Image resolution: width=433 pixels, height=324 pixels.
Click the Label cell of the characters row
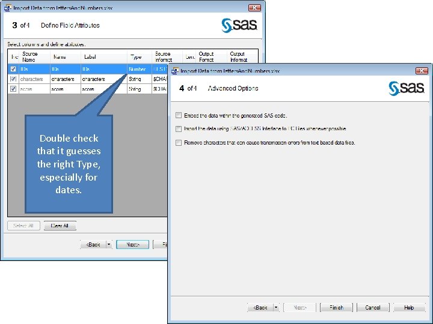(104, 79)
